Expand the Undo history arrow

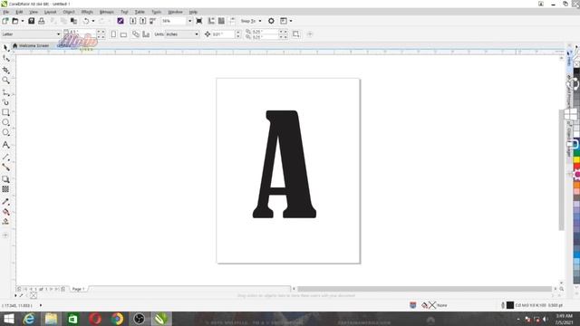[92, 21]
